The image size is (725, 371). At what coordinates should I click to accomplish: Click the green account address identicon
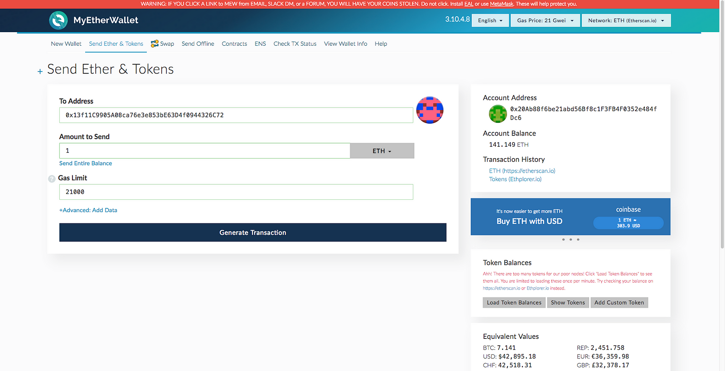point(498,114)
